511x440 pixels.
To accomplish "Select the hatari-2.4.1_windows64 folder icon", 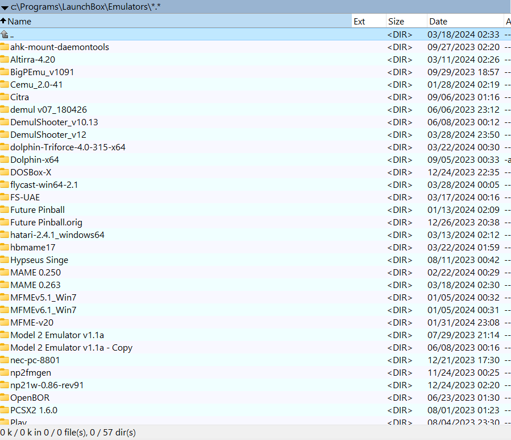I will click(5, 235).
